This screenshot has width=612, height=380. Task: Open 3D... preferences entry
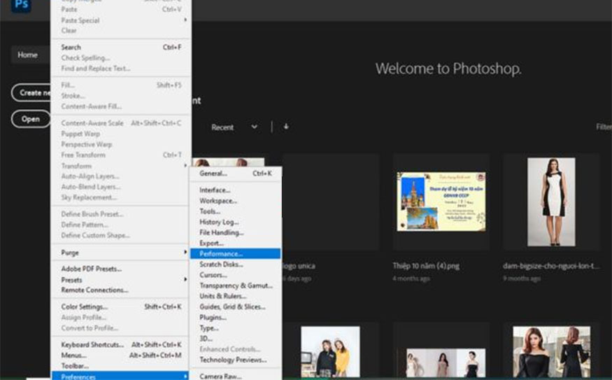point(235,338)
